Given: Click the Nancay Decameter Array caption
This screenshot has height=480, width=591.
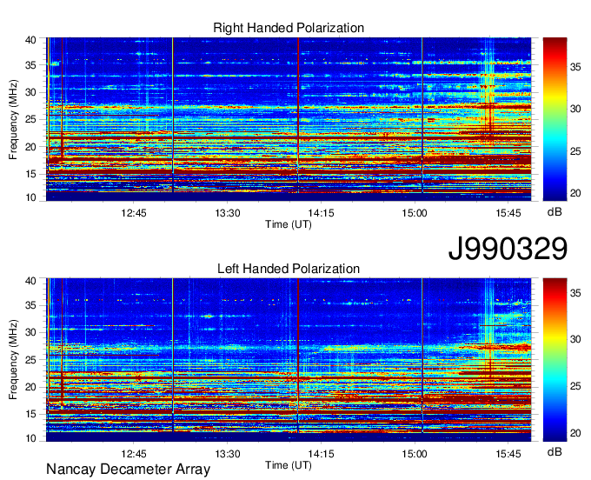Looking at the screenshot, I should (128, 470).
